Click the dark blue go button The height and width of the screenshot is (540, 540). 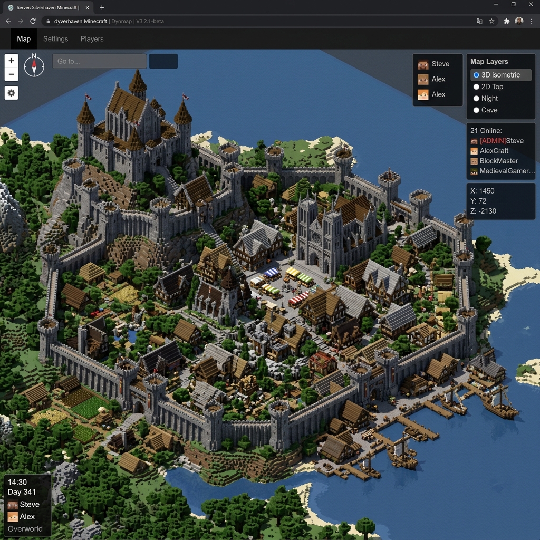pos(163,61)
